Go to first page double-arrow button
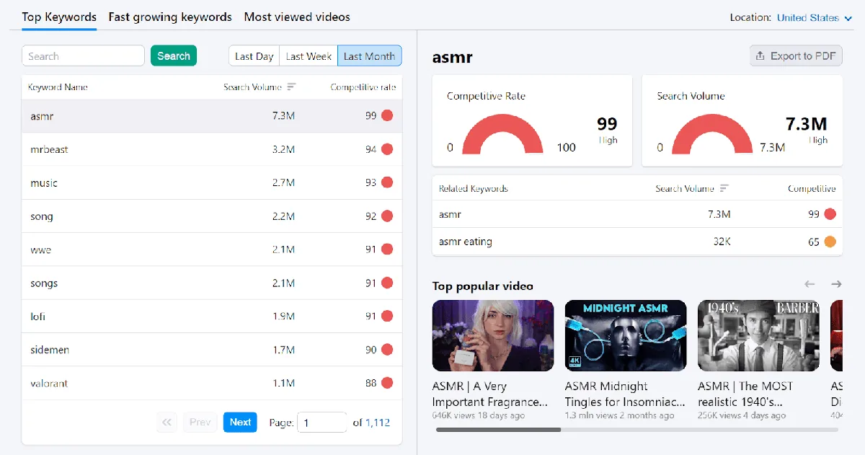This screenshot has height=455, width=865. [x=167, y=423]
